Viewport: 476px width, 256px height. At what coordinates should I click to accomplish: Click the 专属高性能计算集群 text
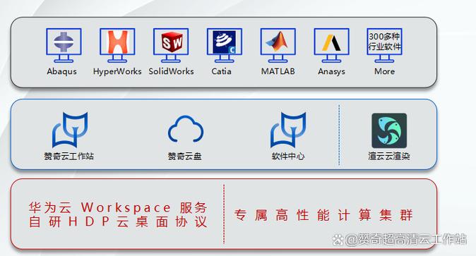point(323,215)
